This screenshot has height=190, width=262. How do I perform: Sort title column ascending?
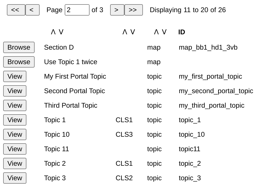[53, 32]
